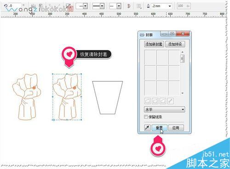
Task: Click the wrap text toolbar icon
Action: click(x=139, y=6)
